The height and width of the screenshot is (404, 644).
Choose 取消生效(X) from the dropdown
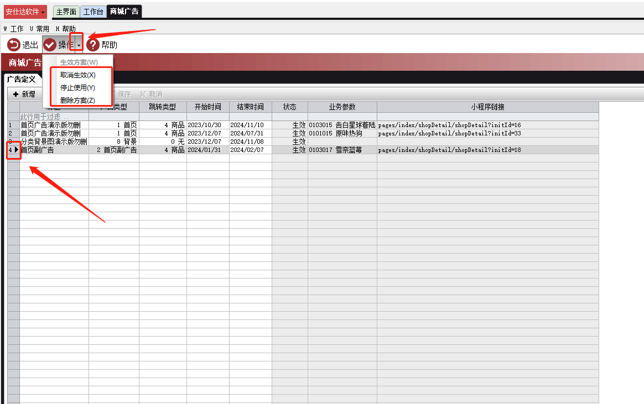78,75
